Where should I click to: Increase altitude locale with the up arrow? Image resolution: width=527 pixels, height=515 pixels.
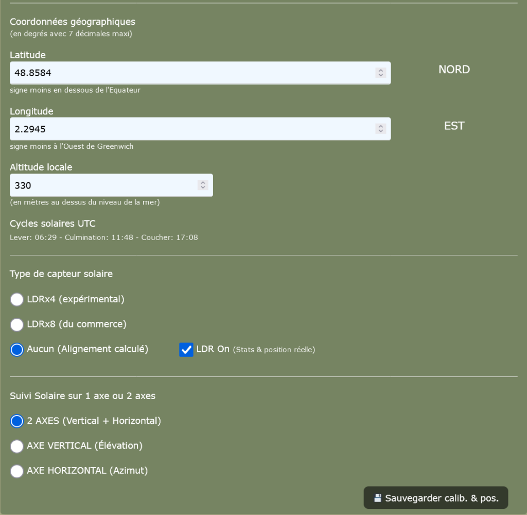click(x=203, y=183)
